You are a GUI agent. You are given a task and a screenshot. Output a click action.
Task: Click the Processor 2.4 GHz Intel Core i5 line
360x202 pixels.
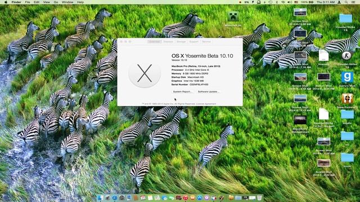click(x=190, y=70)
